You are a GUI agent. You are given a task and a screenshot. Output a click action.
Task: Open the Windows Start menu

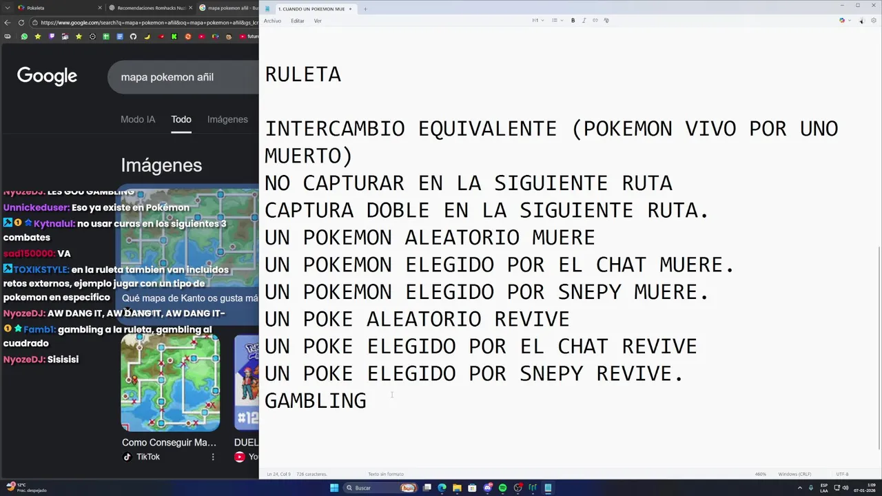point(334,488)
